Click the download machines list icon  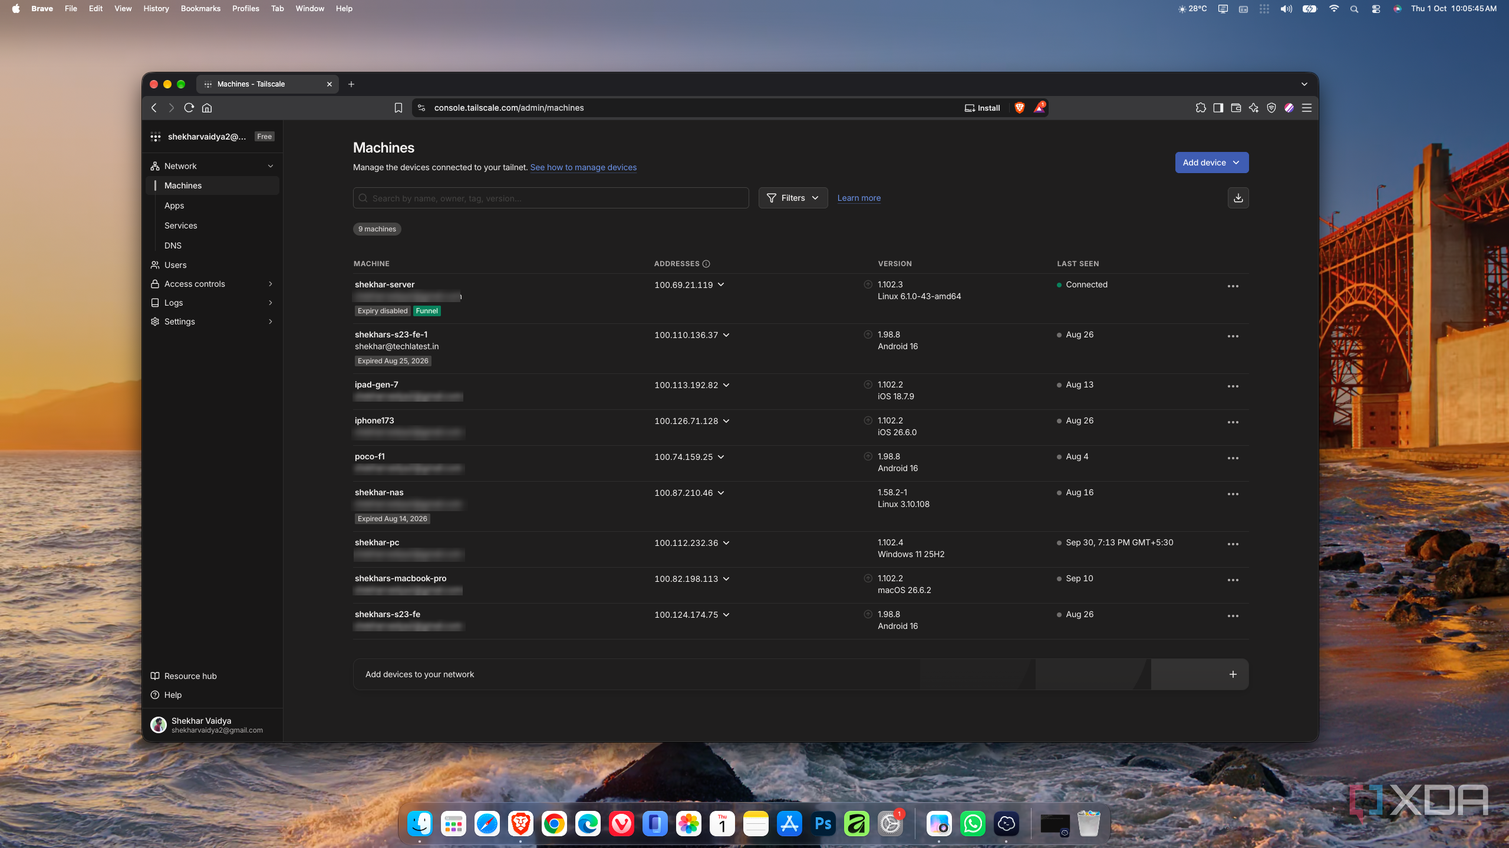click(1238, 198)
